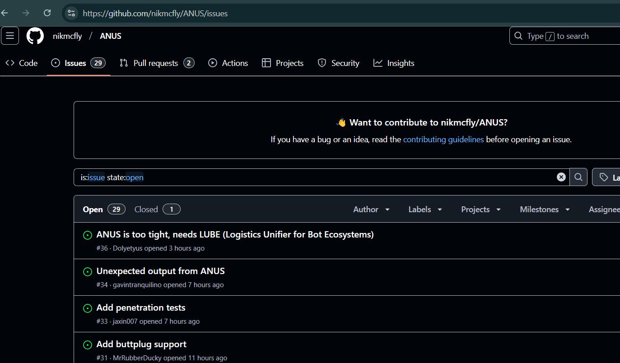Clear the issue filter with X icon

point(561,177)
